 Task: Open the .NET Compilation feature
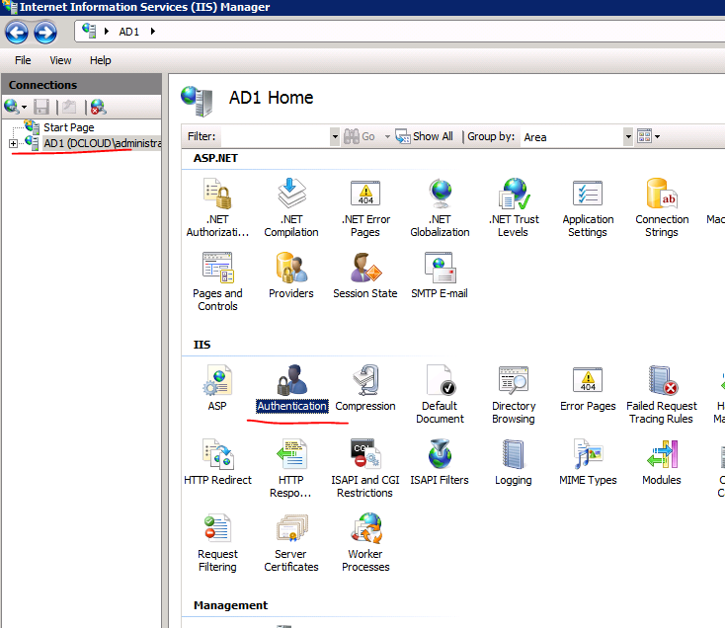click(291, 207)
